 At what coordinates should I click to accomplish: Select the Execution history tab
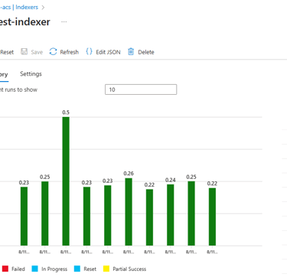click(4, 75)
